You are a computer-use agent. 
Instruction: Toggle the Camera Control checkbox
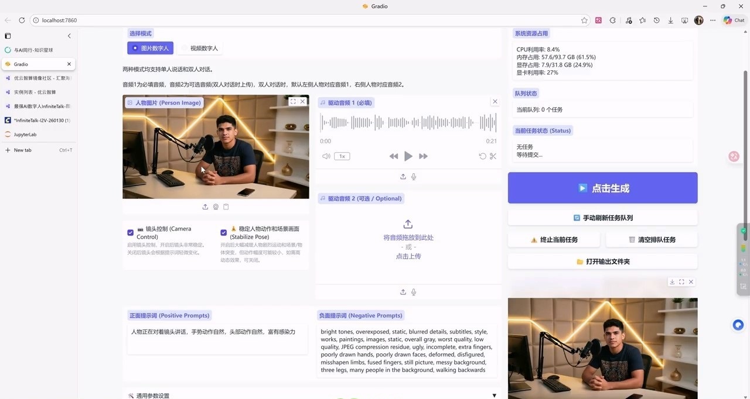(x=131, y=232)
